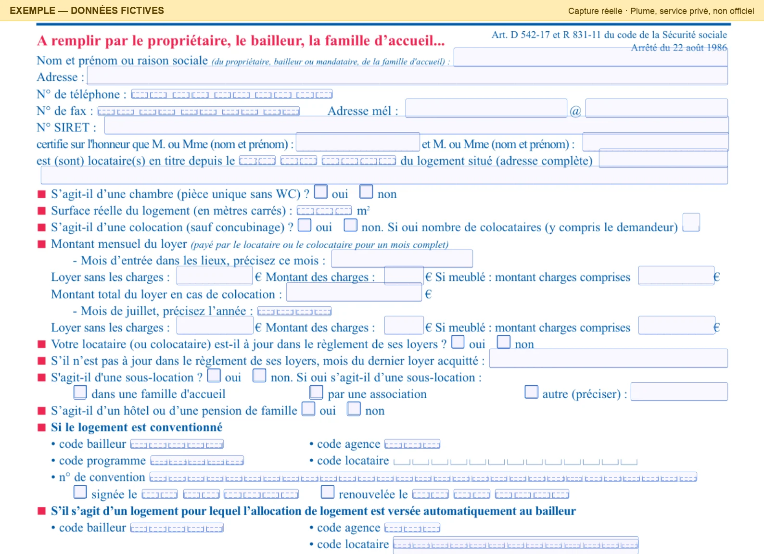The height and width of the screenshot is (554, 764).
Task: Click the 'code programme' field
Action: tap(197, 461)
